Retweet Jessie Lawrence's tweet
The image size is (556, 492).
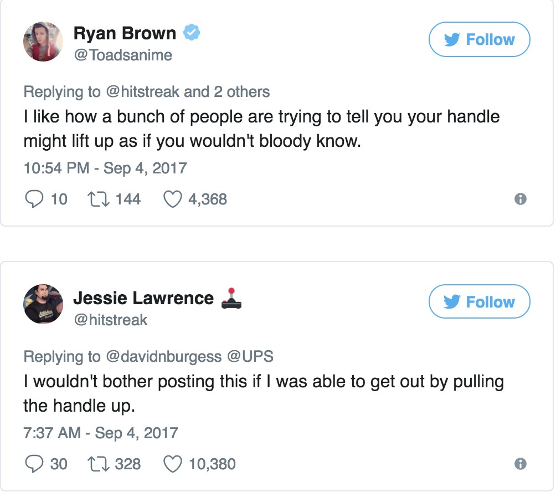99,463
